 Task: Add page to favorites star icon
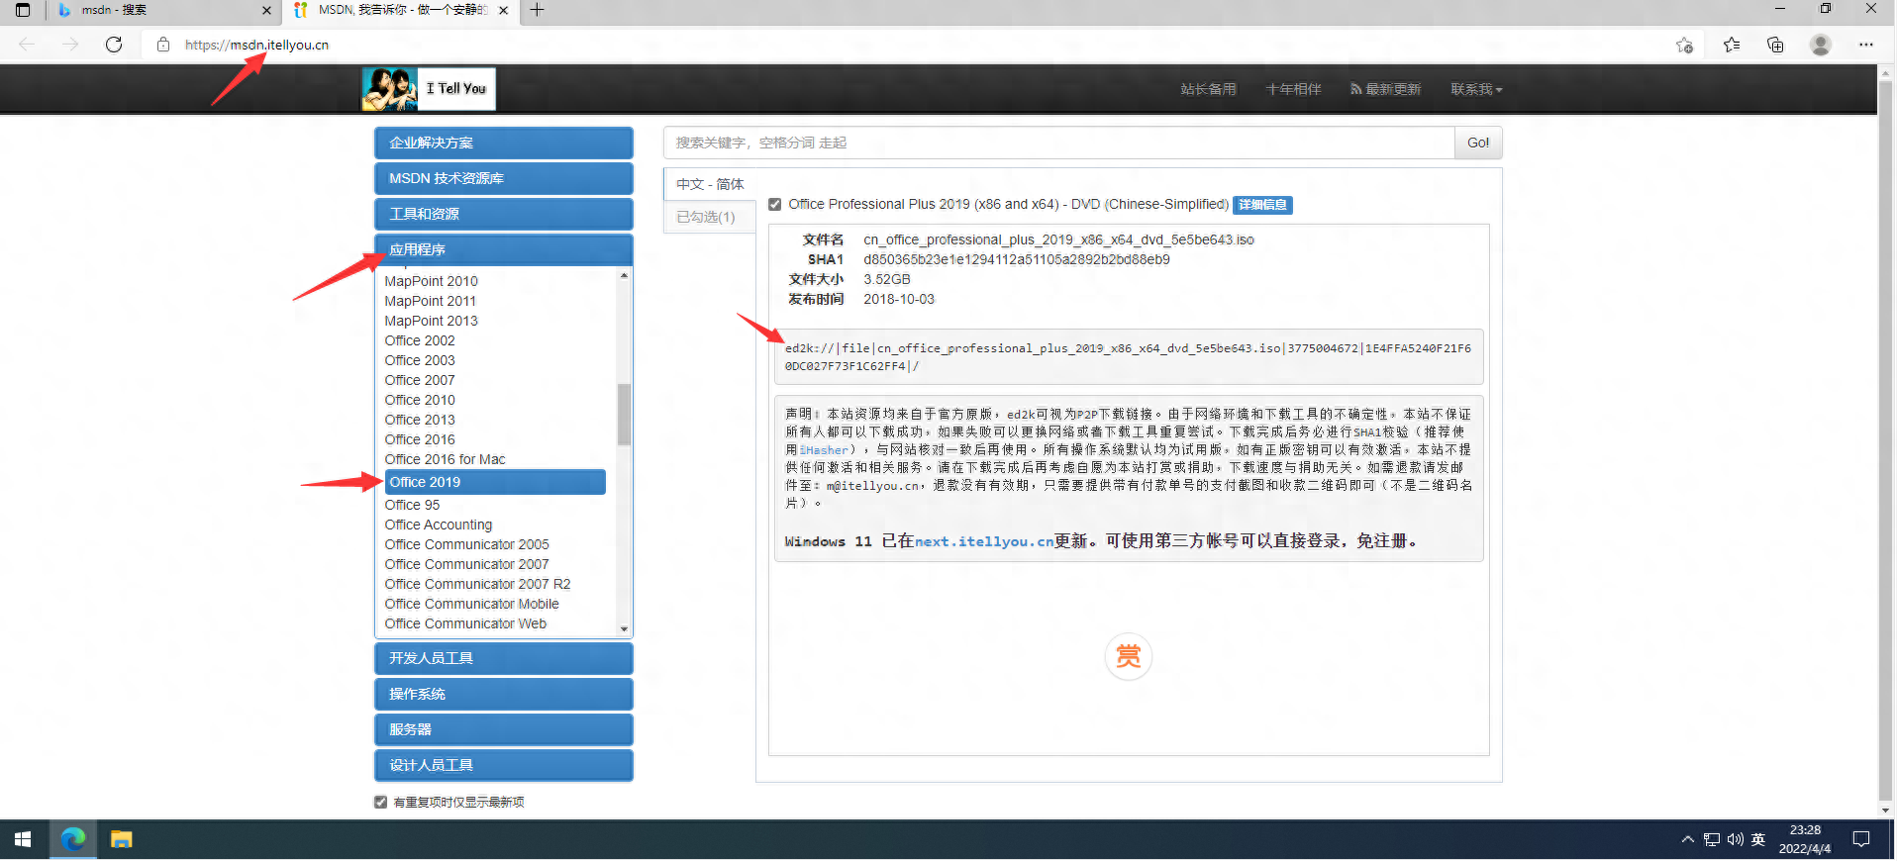(1684, 45)
